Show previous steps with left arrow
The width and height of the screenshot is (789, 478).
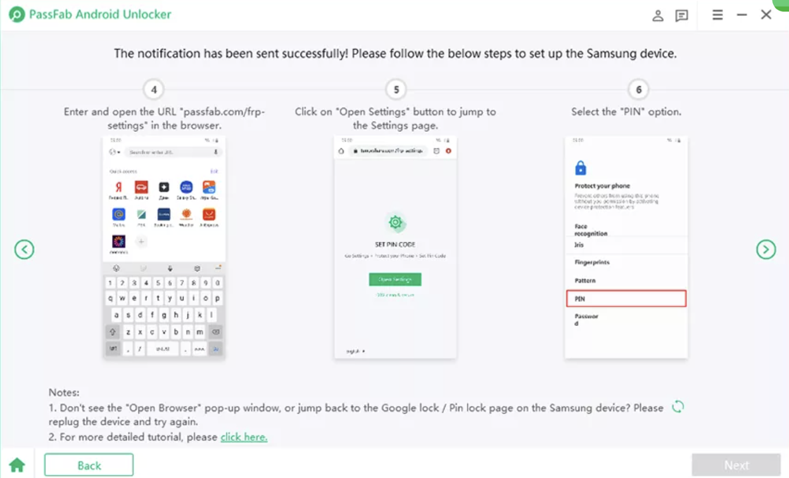coord(24,250)
